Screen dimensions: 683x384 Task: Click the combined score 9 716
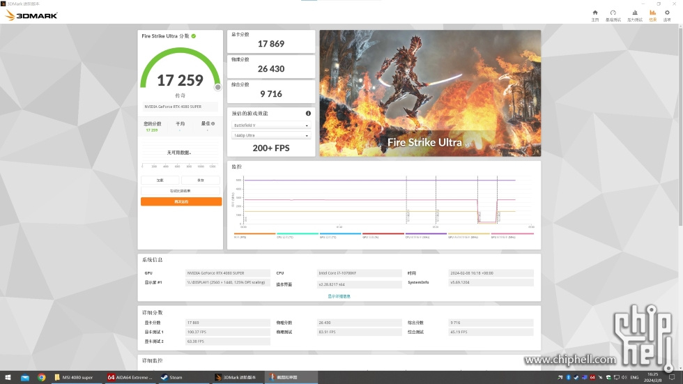point(271,93)
